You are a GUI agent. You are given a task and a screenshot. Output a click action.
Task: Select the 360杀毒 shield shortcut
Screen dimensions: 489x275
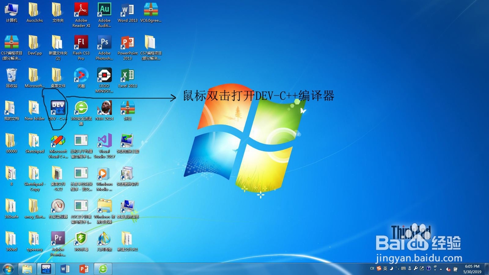pos(81,241)
